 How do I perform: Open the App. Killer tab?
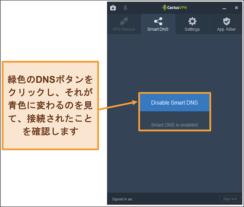tap(226, 24)
